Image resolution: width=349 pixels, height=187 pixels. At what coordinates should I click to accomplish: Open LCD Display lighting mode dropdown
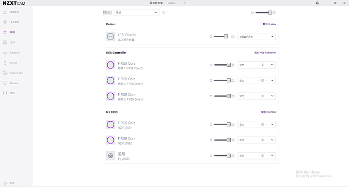[x=256, y=37]
